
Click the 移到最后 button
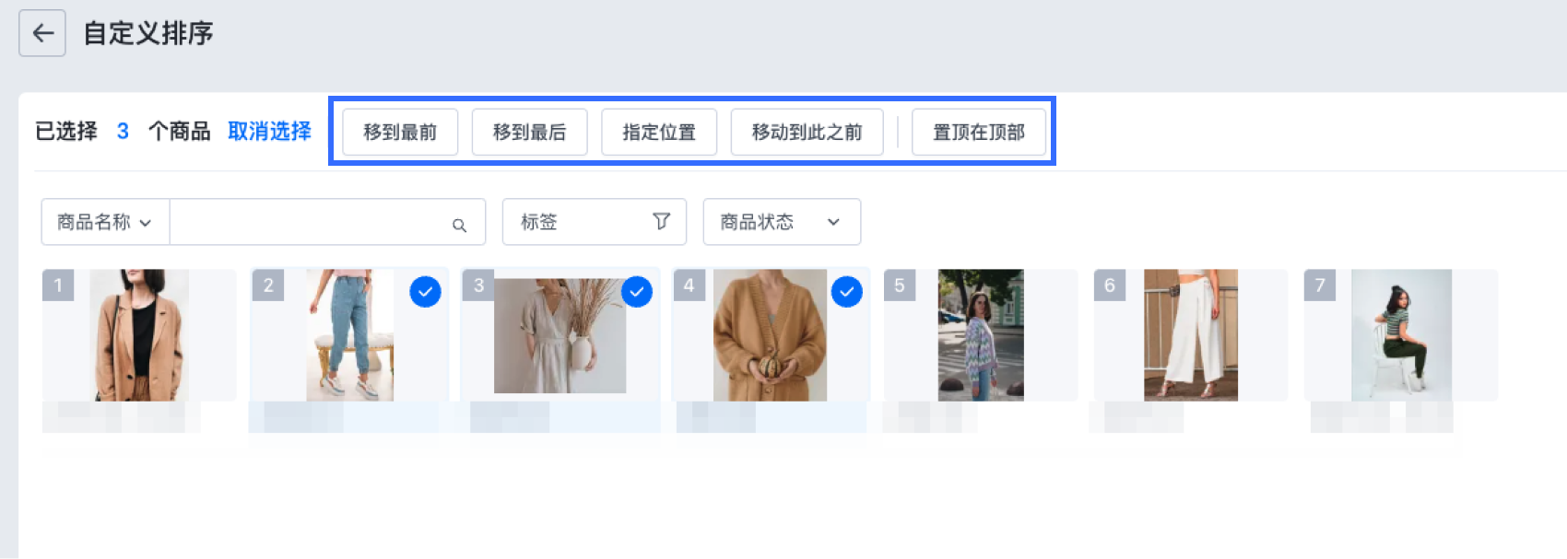pyautogui.click(x=530, y=132)
